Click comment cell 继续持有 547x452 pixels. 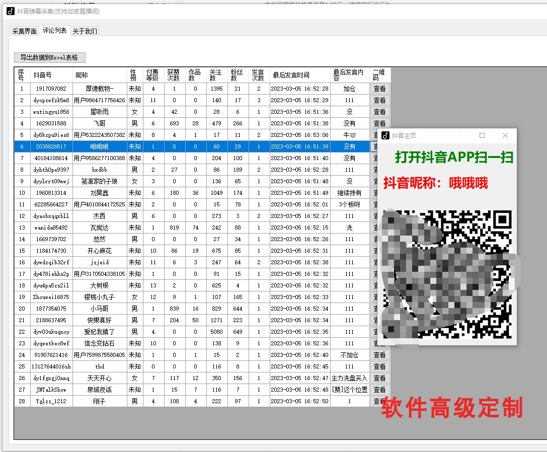coord(350,193)
